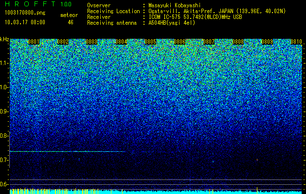Click the horizontal signal line near 0.73 kHz

pos(67,151)
